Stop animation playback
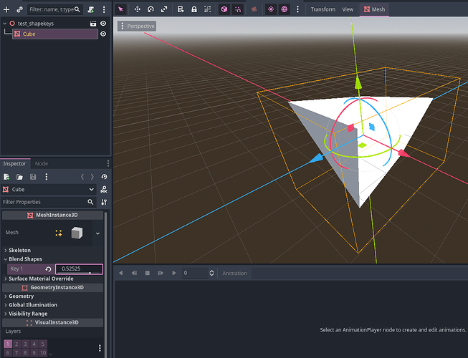This screenshot has width=468, height=358. tap(148, 273)
